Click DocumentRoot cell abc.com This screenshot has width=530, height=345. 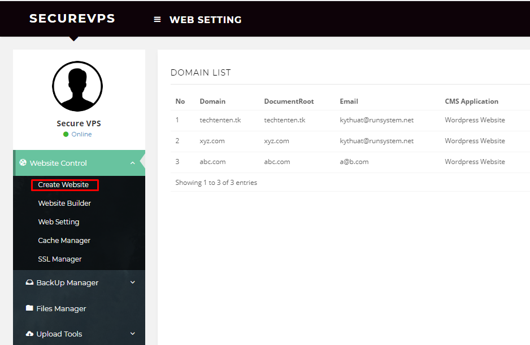coord(277,162)
